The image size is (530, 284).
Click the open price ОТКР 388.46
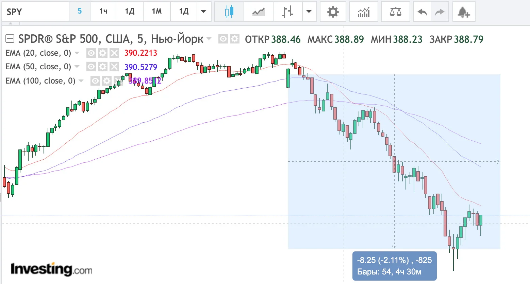(273, 39)
